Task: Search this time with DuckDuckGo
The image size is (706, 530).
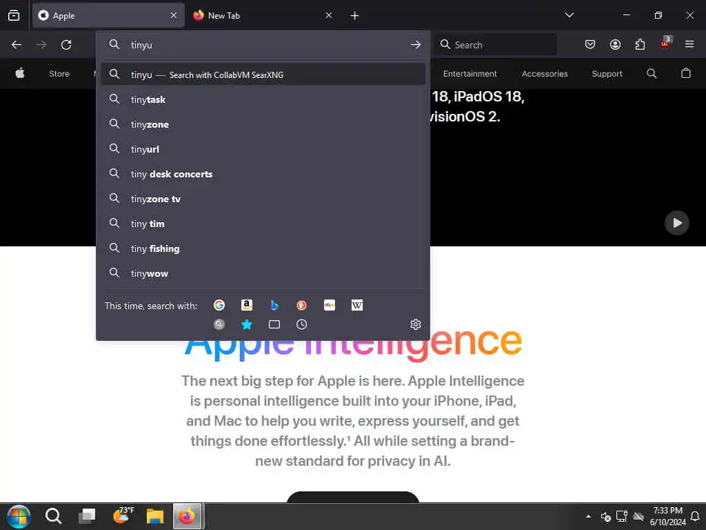Action: pos(302,305)
